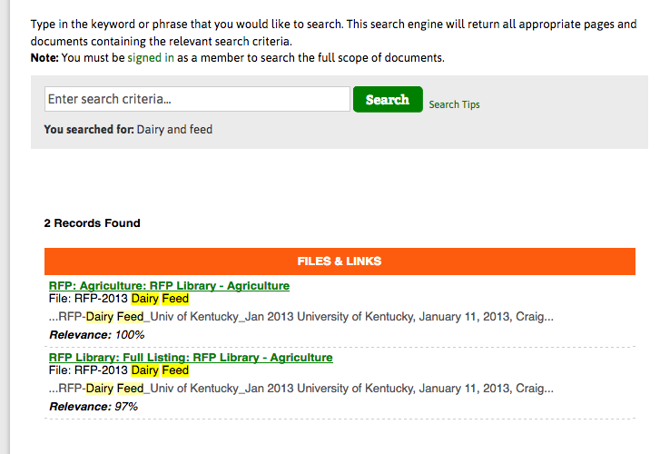660x454 pixels.
Task: Open the "RFP Library: Full Listing" result link
Action: tap(191, 358)
